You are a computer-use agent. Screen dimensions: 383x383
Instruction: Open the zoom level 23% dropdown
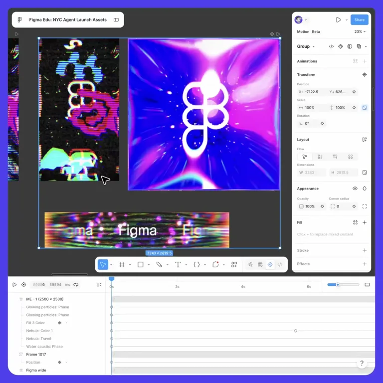coord(360,31)
